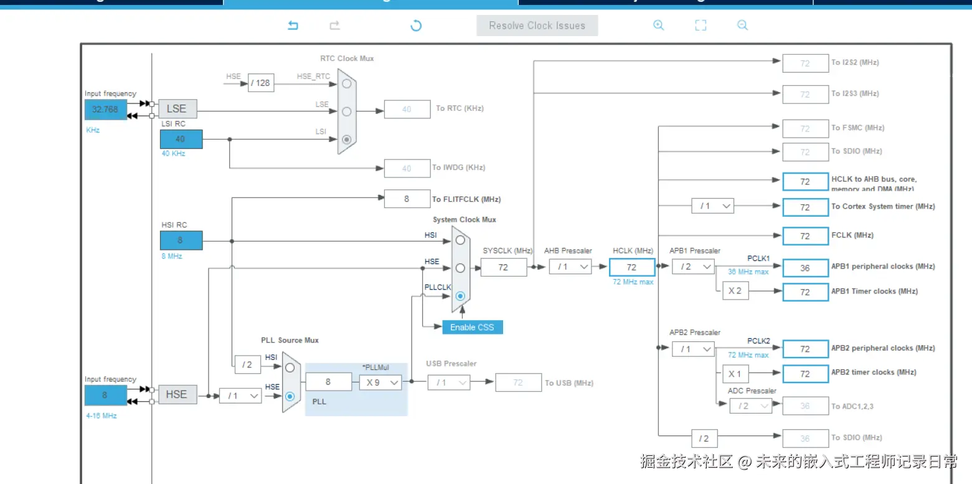Select HSI on System Clock Mux
972x484 pixels.
[x=460, y=240]
